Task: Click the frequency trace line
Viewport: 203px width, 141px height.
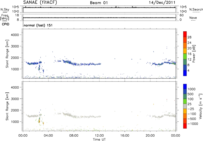Action: pyautogui.click(x=99, y=18)
